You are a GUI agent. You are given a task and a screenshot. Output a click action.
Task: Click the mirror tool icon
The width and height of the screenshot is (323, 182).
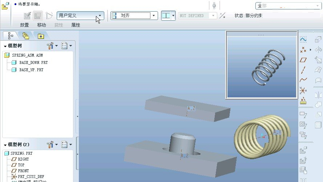tap(318, 95)
